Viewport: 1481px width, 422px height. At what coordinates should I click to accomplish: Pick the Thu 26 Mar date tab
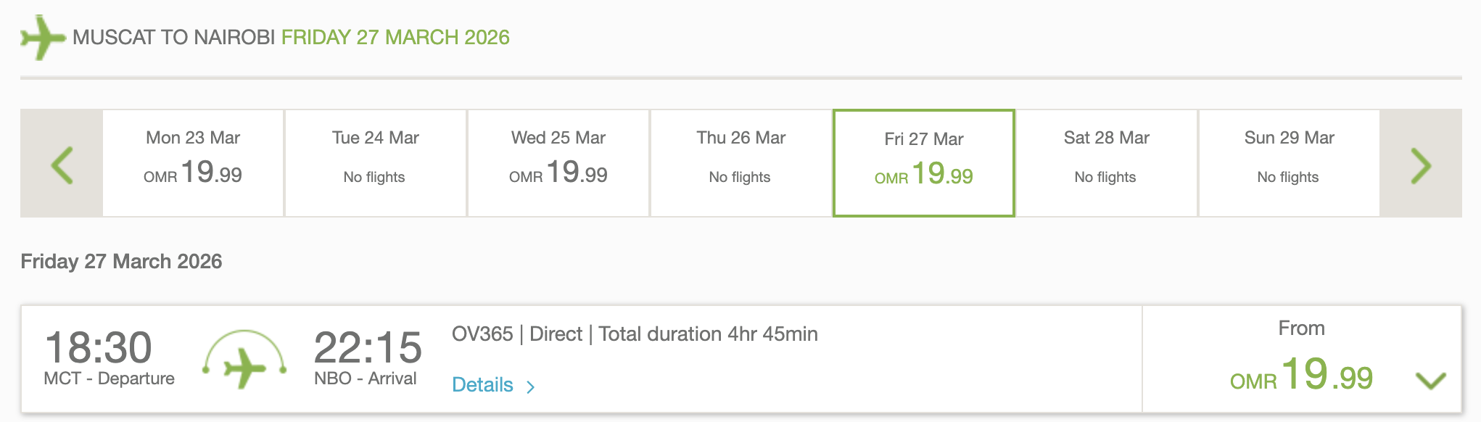(x=741, y=162)
